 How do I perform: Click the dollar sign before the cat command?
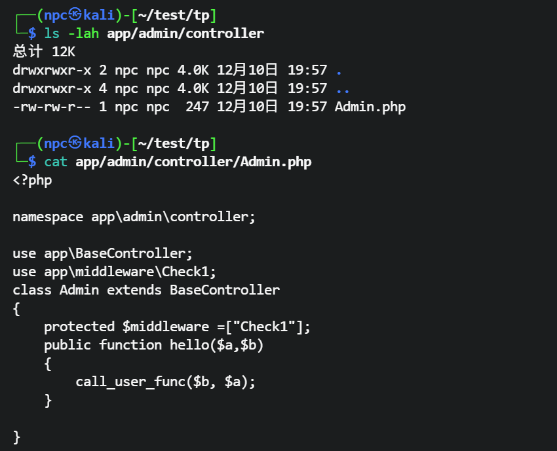click(32, 162)
